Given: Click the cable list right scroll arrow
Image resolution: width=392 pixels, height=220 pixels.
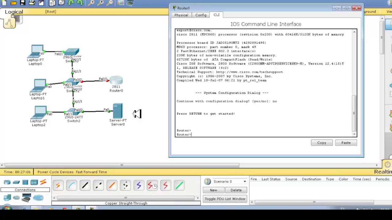Looking at the screenshot, I should (198, 198).
